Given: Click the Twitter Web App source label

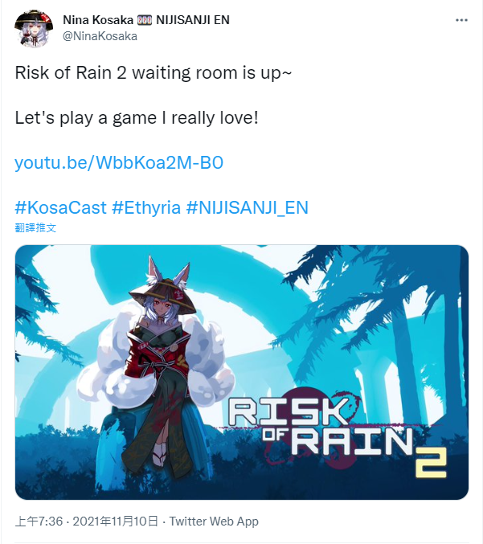Looking at the screenshot, I should (x=214, y=522).
